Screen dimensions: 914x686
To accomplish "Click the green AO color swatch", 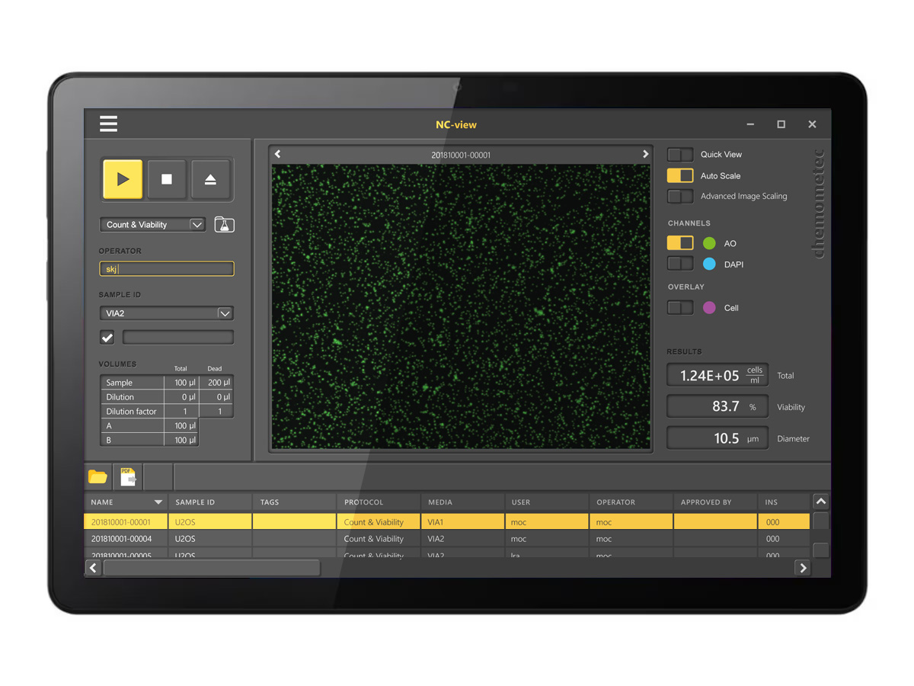I will [x=709, y=243].
